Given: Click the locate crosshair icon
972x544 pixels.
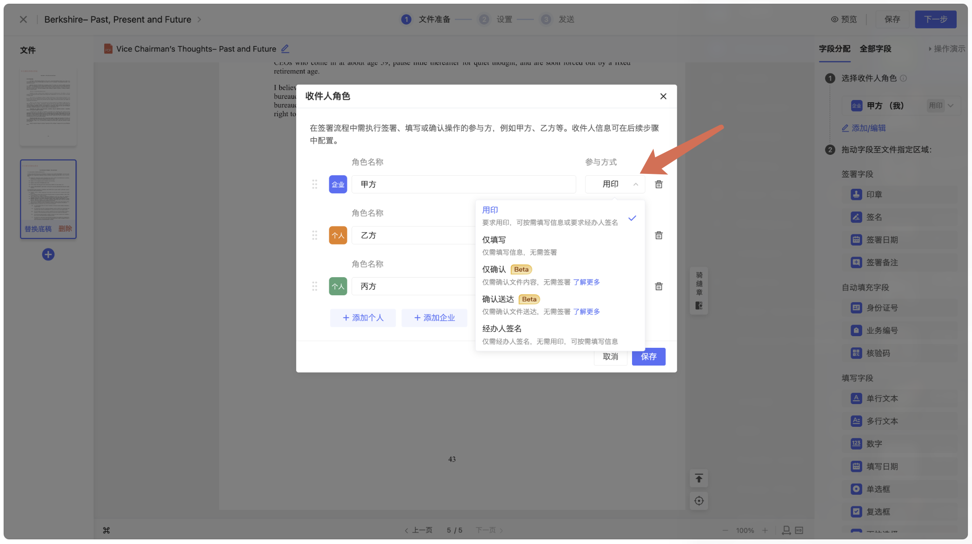Looking at the screenshot, I should 699,501.
